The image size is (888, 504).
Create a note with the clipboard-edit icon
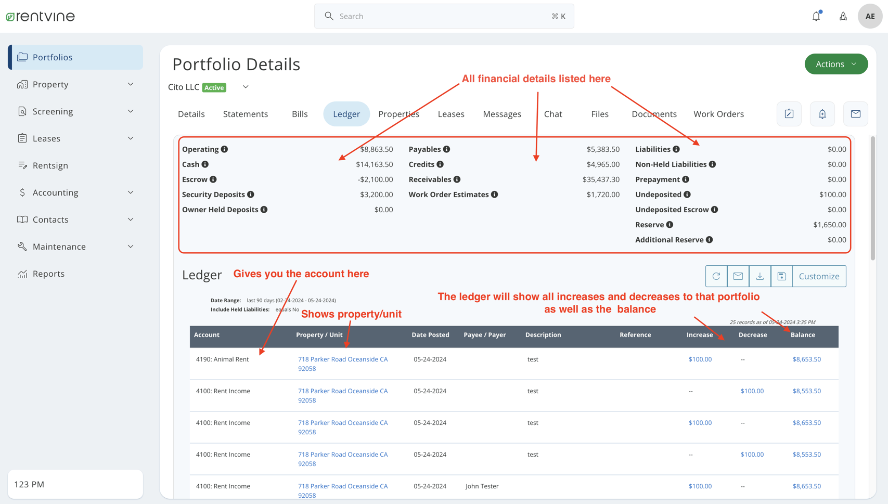click(x=789, y=114)
